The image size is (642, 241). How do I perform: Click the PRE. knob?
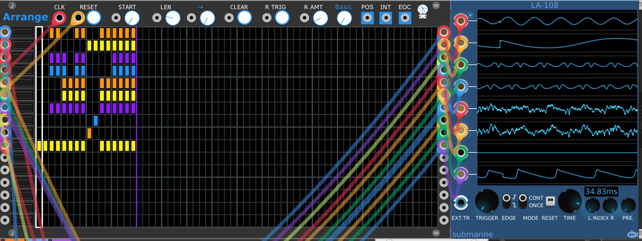click(x=628, y=206)
